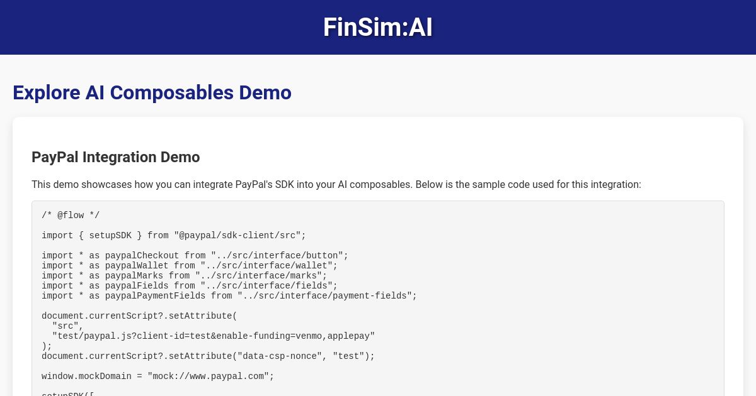Click the setupSDK import line
Screen dimensions: 756x396
click(174, 236)
